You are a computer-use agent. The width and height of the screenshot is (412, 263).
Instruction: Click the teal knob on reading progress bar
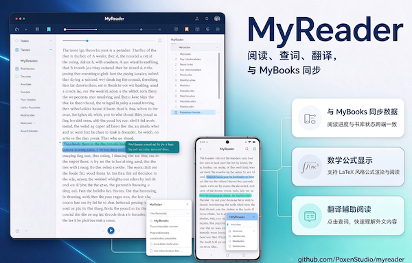coord(87,41)
